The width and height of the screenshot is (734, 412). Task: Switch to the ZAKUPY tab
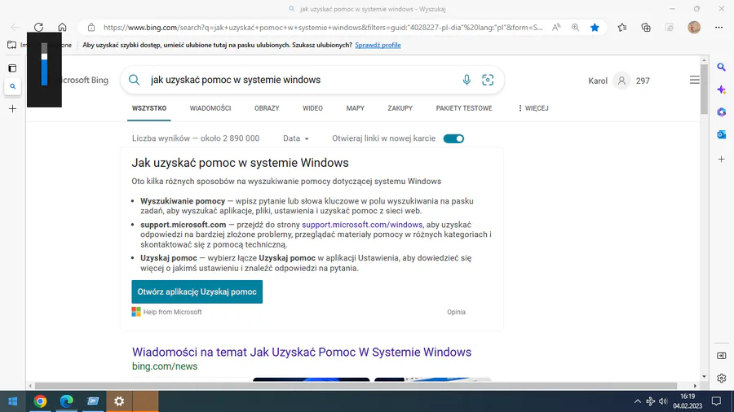tap(400, 108)
